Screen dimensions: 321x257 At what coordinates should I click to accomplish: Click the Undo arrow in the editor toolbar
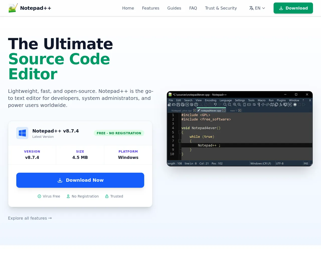[x=215, y=105]
